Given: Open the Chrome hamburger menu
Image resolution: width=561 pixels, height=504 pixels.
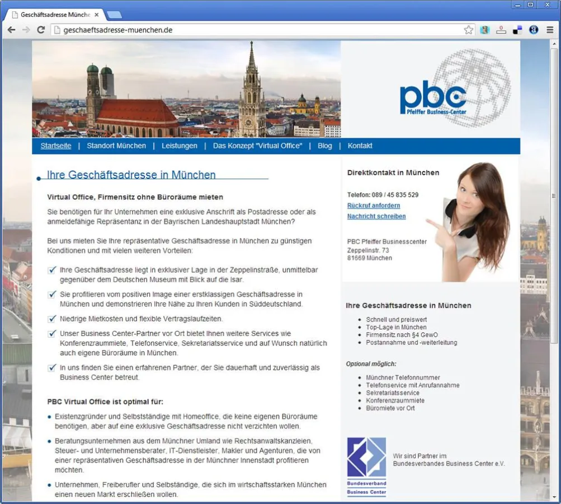Looking at the screenshot, I should (550, 30).
